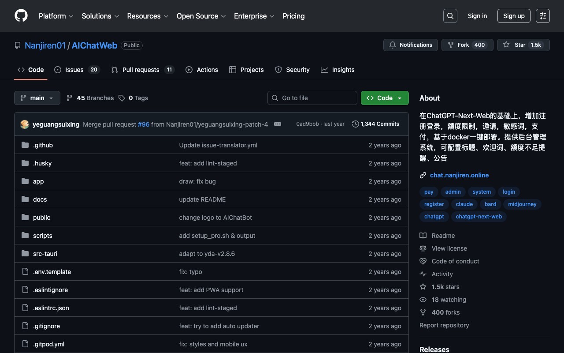
Task: Open the chat.nanjiren.online website link
Action: point(459,175)
